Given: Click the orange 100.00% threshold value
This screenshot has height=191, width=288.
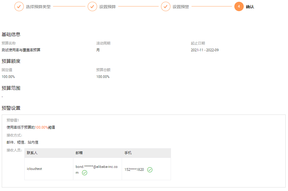Looking at the screenshot, I should click(x=41, y=127).
